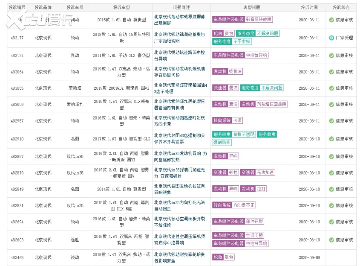The image size is (363, 266).
Task: Click the 投诉状态 column header
Action: [x=341, y=7]
